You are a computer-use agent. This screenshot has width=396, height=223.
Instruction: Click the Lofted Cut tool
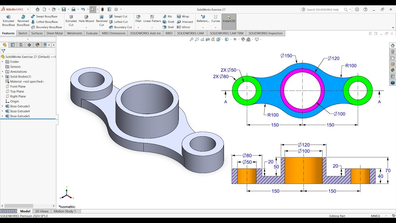click(118, 22)
